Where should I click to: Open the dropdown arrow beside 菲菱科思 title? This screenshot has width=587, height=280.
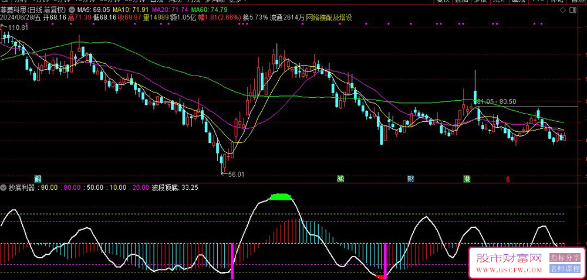tap(72, 9)
